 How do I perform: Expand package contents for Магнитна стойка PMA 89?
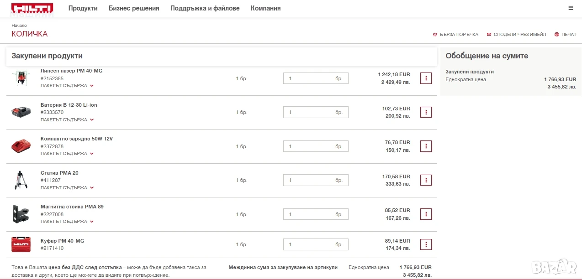(67, 222)
